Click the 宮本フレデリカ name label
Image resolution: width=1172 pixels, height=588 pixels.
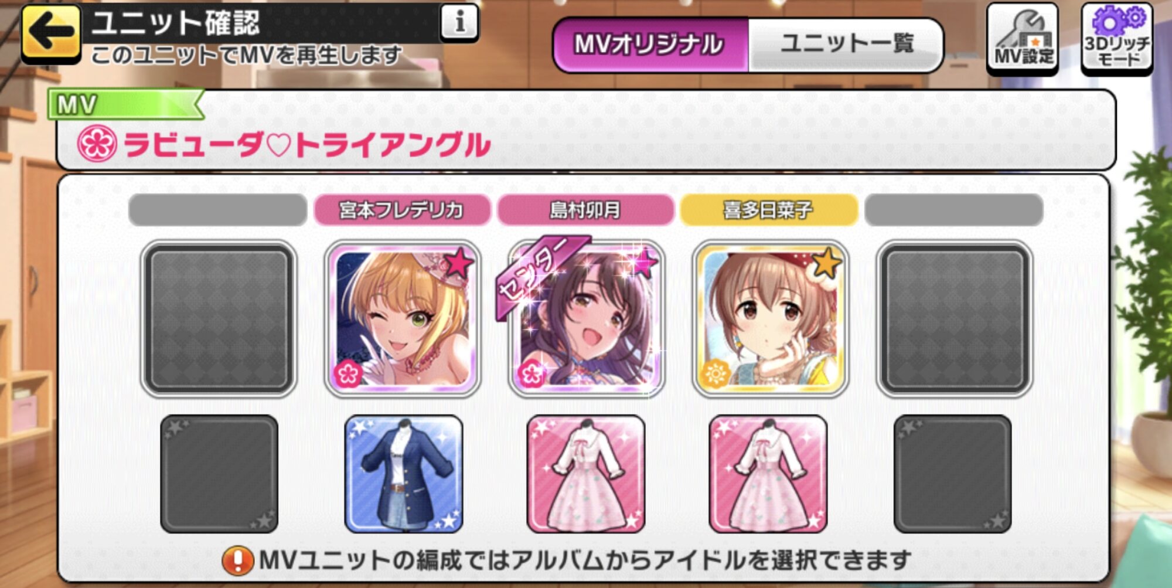pyautogui.click(x=402, y=210)
